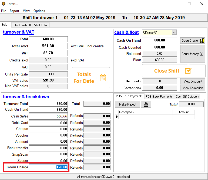Click the printer icon beside Make Payout
This screenshot has width=208, height=180.
tap(146, 104)
